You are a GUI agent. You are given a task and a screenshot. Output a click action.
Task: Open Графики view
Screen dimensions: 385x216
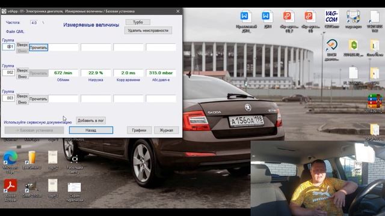[x=139, y=130]
